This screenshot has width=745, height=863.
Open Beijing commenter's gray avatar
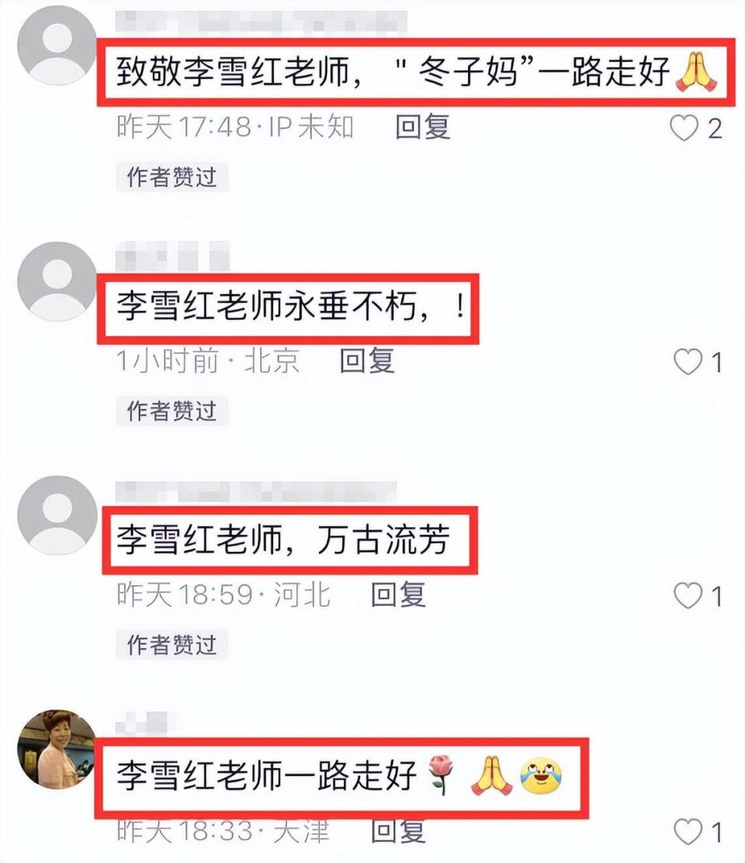coord(57,281)
